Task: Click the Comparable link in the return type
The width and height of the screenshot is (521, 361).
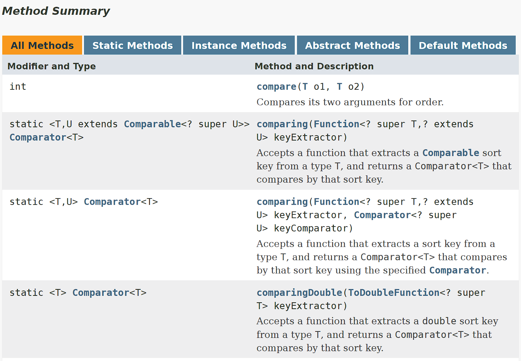Action: tap(152, 124)
